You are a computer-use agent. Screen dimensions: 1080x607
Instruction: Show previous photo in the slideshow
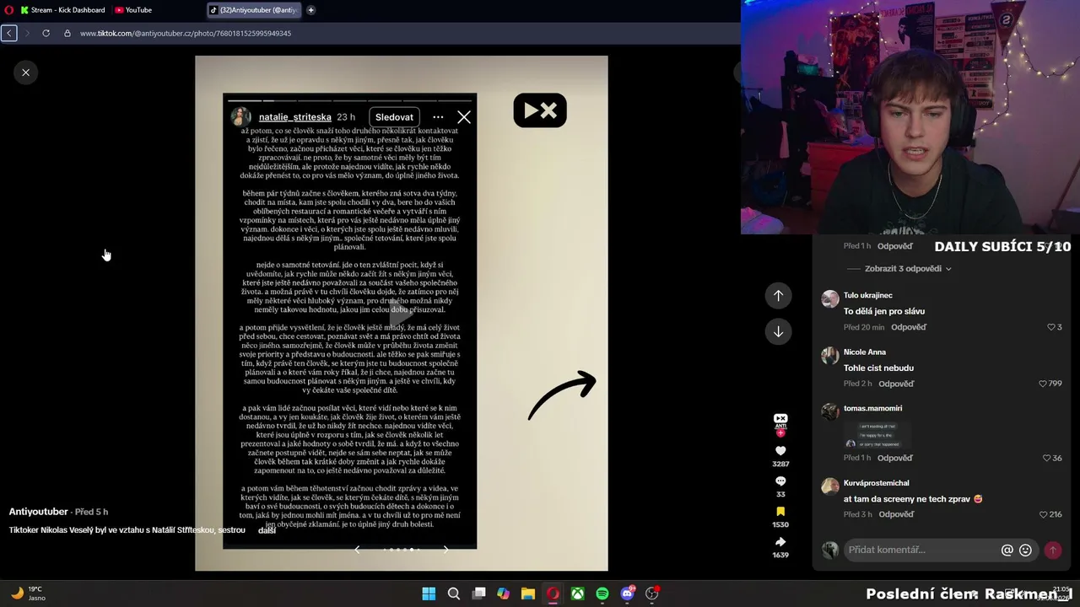[x=357, y=550]
